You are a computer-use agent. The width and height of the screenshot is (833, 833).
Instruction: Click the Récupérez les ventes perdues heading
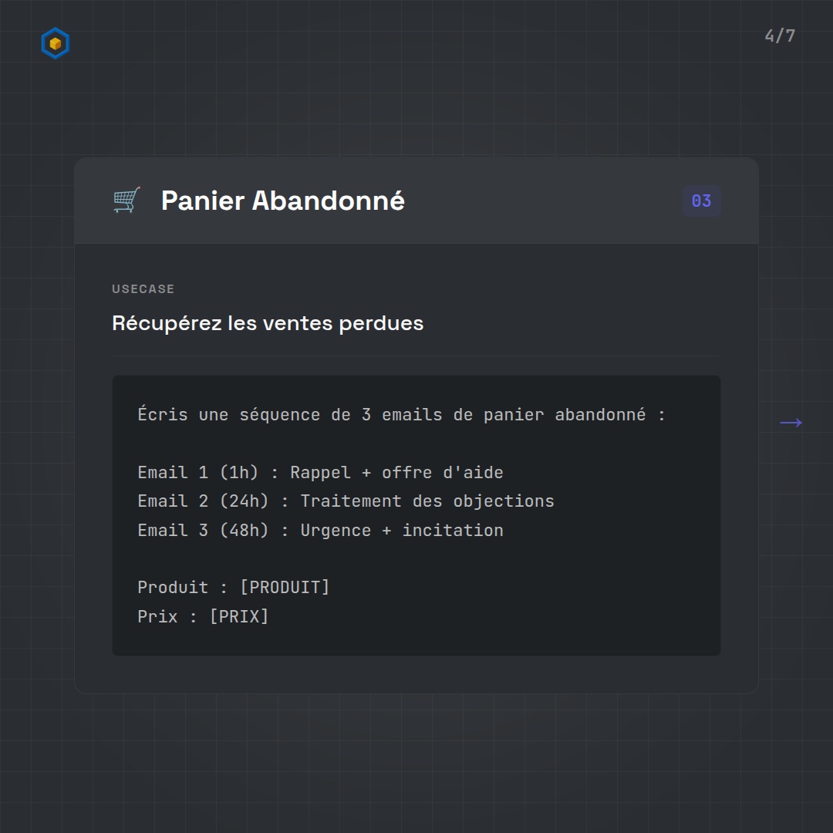268,322
